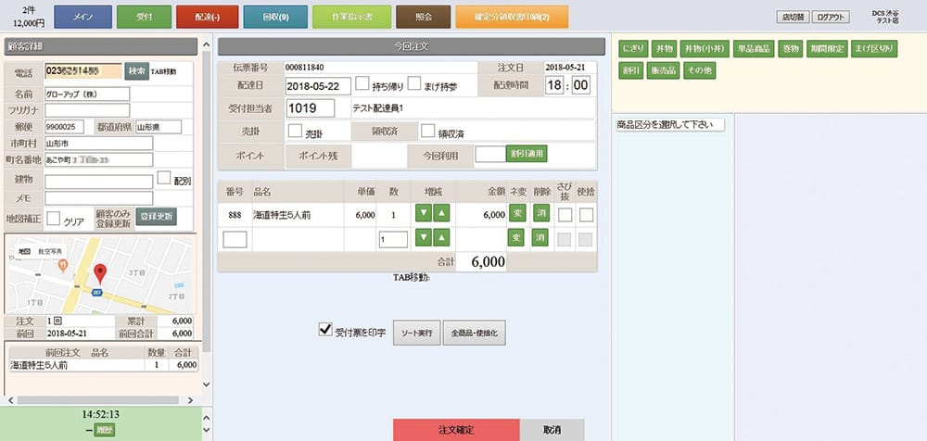This screenshot has height=441, width=927.
Task: Uncheck the 受付票を印字 checkbox
Action: (325, 329)
